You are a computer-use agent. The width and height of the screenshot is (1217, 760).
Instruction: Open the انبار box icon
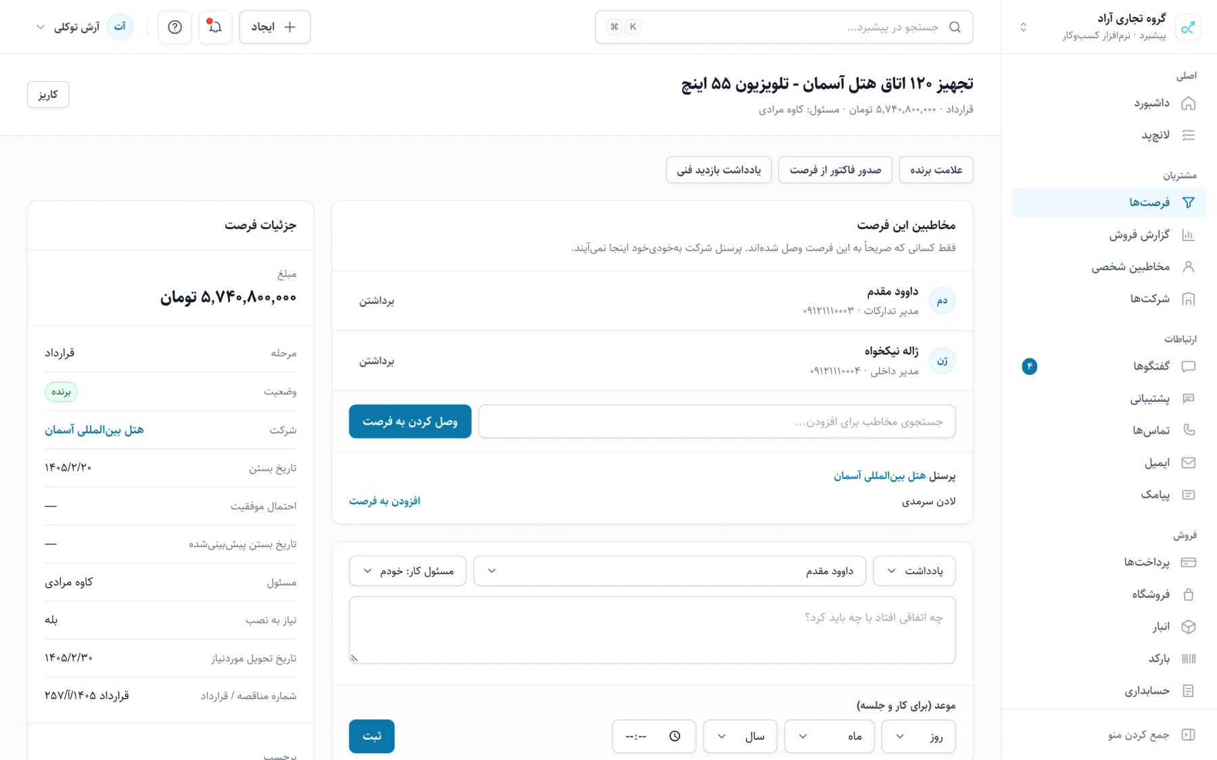1188,627
